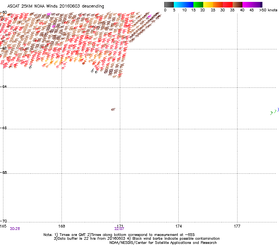279x245 pixels.
Task: Click the red 30-35 knots color segment
Action: pyautogui.click(x=228, y=5)
